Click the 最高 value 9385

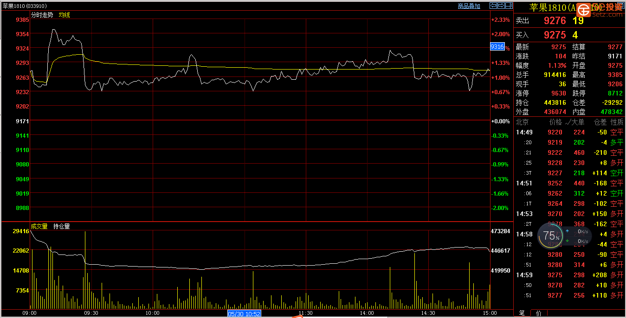pyautogui.click(x=615, y=75)
